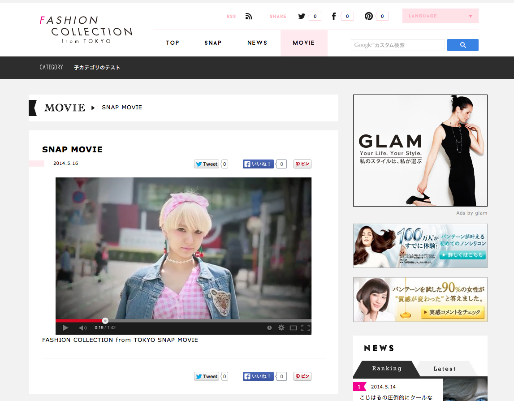Click the Watch Later clock icon
Image resolution: width=514 pixels, height=401 pixels.
[x=269, y=328]
